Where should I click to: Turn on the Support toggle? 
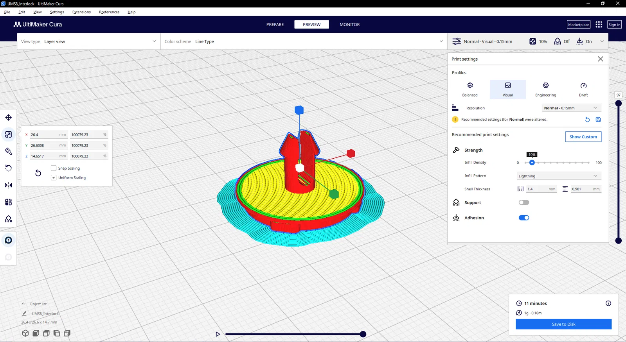[x=524, y=202]
